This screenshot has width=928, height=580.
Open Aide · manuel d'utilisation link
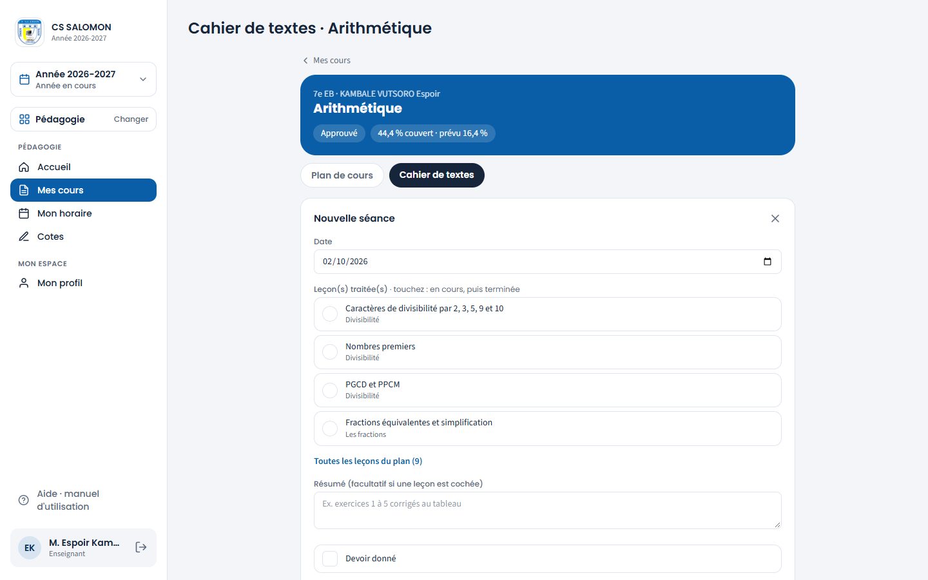pos(83,500)
